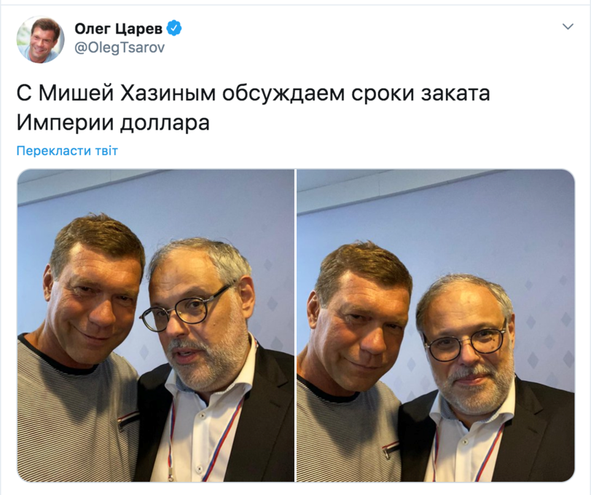Click the Перекласти твіт translate link
This screenshot has height=495, width=591.
tap(67, 151)
